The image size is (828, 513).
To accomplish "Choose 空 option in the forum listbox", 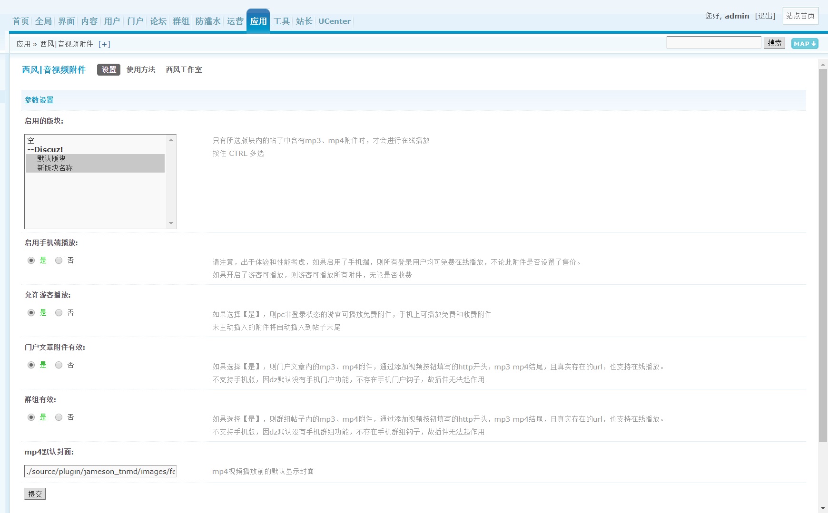I will [95, 140].
